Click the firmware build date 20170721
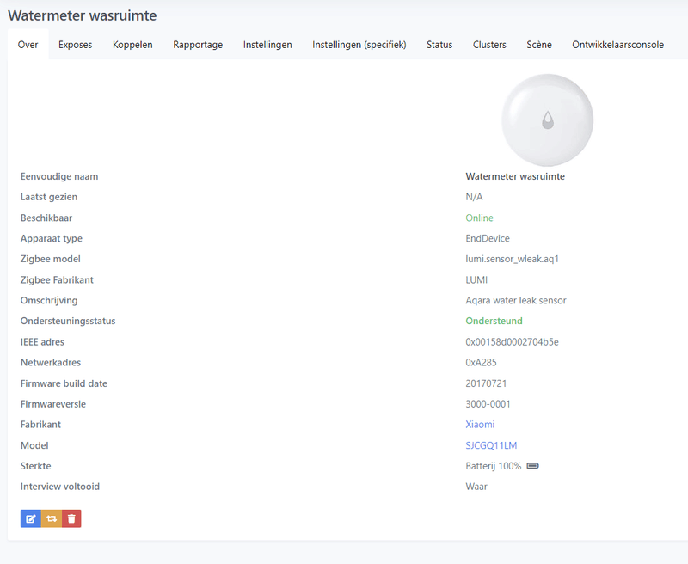Image resolution: width=688 pixels, height=564 pixels. click(x=486, y=383)
